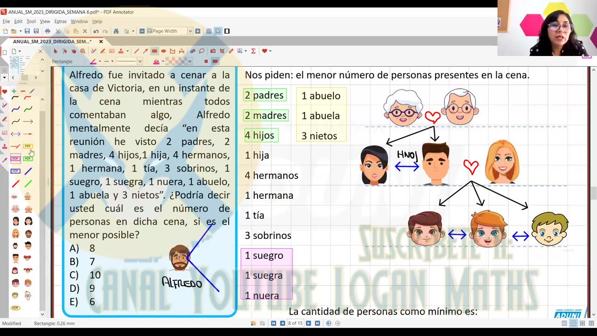This screenshot has height=336, width=597.
Task: Select the Line drawing tool
Action: [x=136, y=51]
